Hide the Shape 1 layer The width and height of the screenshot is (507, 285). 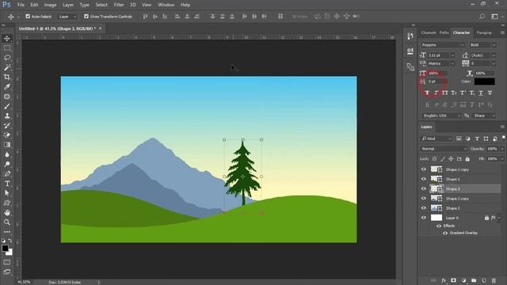click(x=424, y=179)
